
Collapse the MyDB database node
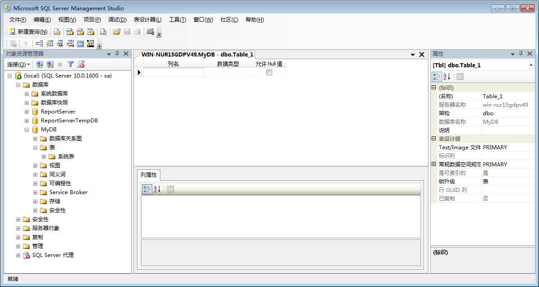27,130
